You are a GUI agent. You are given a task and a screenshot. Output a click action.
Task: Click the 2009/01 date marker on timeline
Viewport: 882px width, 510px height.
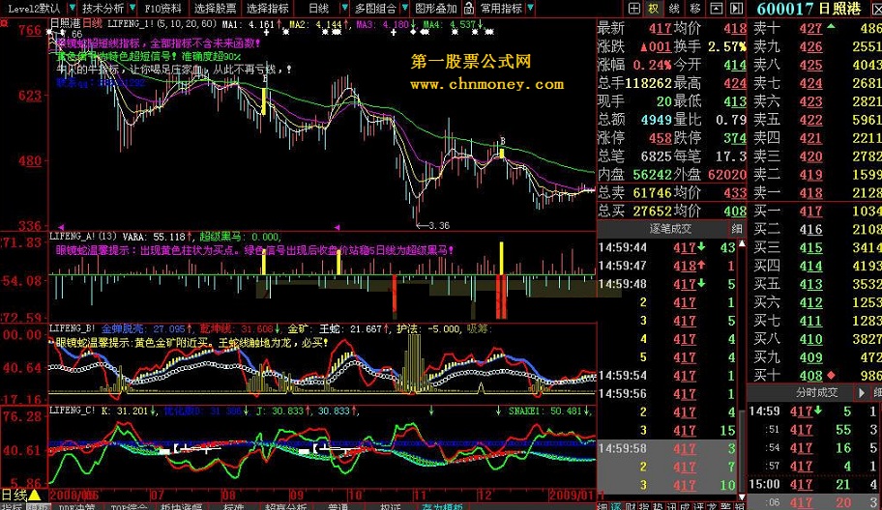tap(573, 495)
